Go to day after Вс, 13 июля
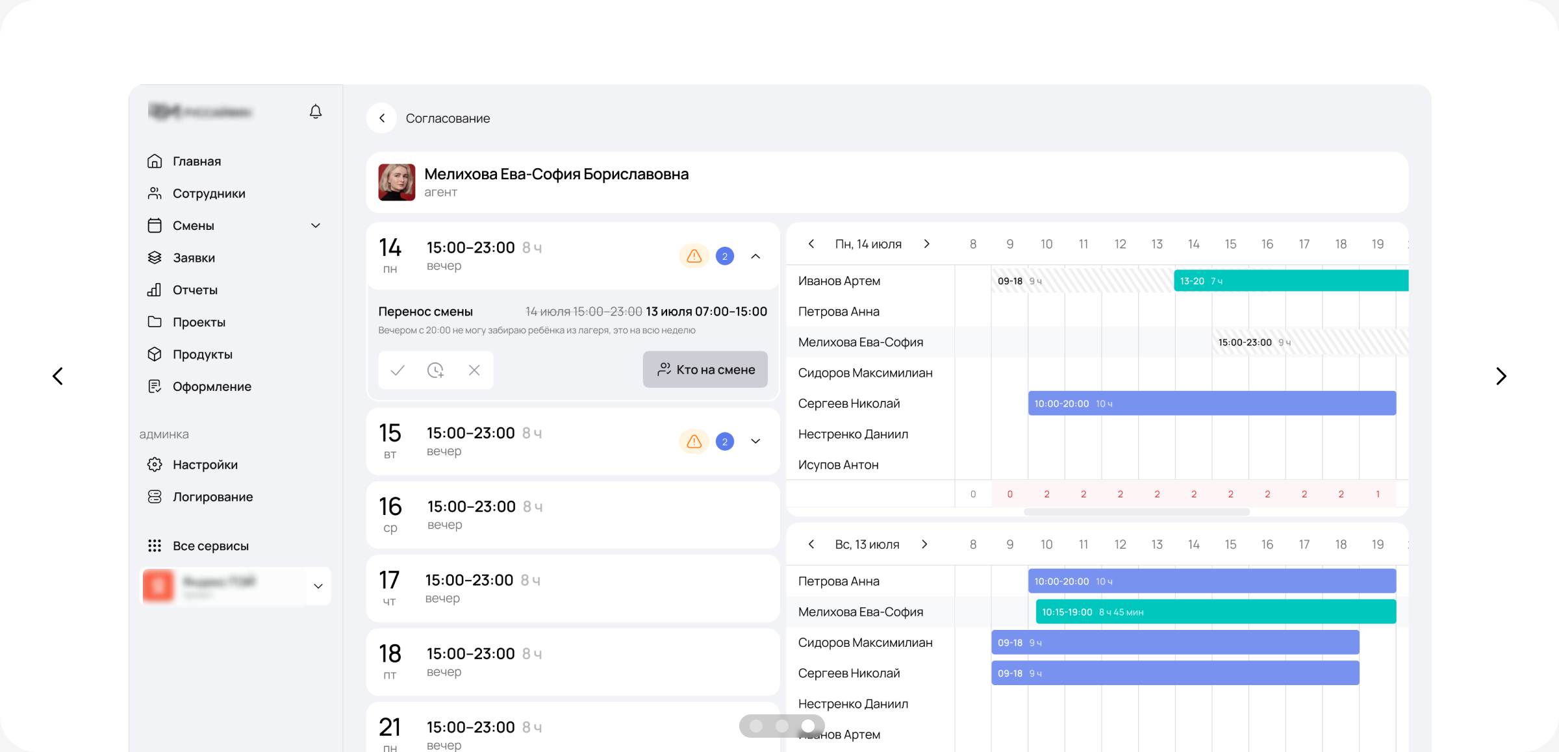The image size is (1559, 752). pos(924,544)
